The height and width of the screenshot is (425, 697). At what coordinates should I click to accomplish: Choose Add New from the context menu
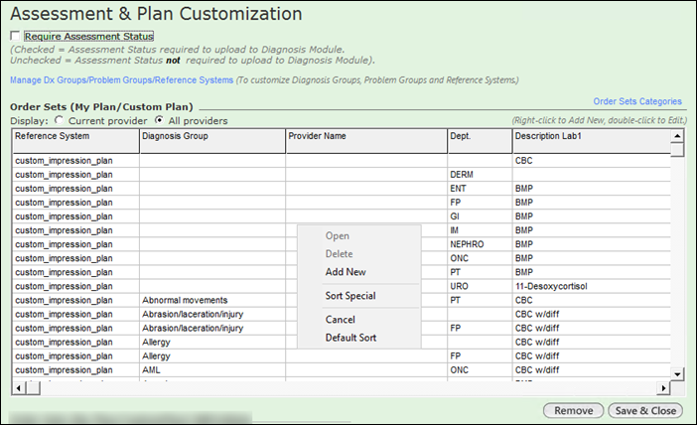[x=346, y=272]
